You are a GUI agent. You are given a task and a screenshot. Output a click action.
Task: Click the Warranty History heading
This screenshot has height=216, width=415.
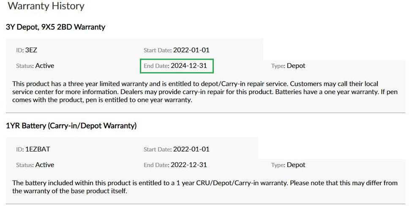(x=46, y=6)
